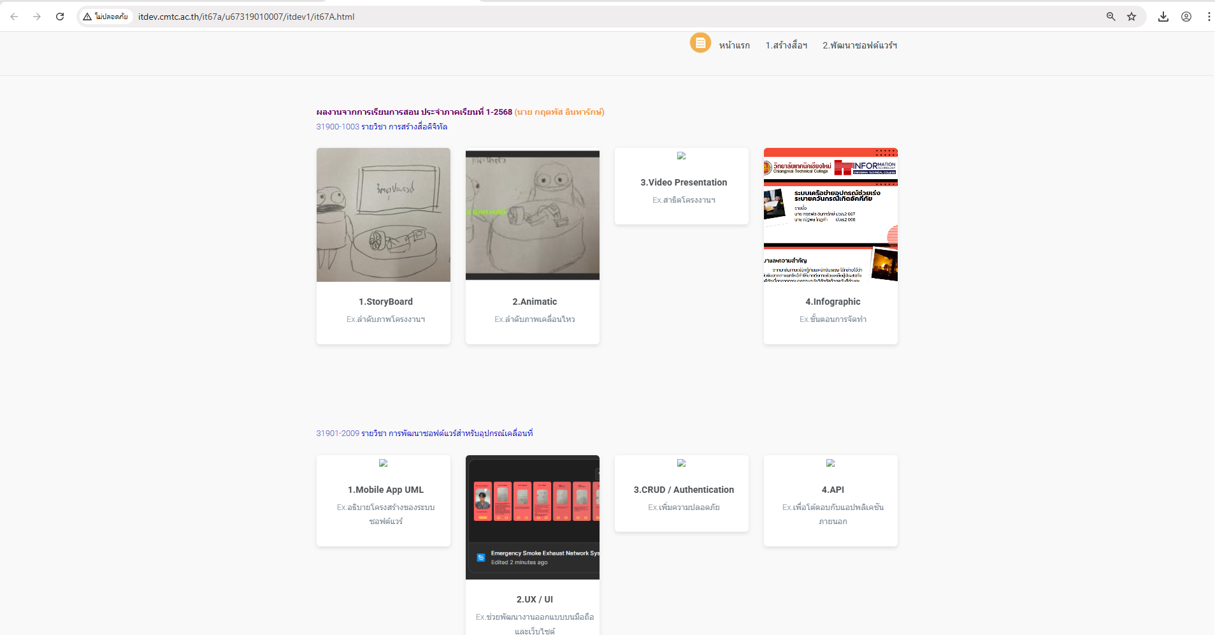Viewport: 1215px width, 635px height.
Task: Click the not secure warning badge
Action: 106,17
